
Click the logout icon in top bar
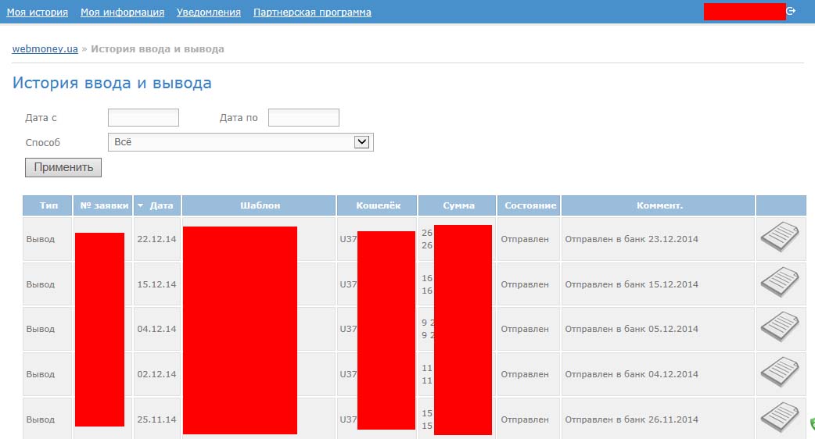point(791,11)
